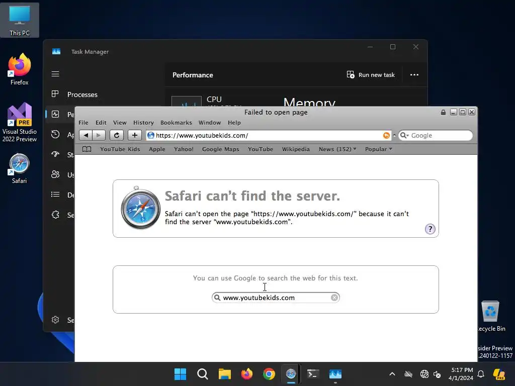
Task: Open Safari's Edit menu
Action: (101, 123)
